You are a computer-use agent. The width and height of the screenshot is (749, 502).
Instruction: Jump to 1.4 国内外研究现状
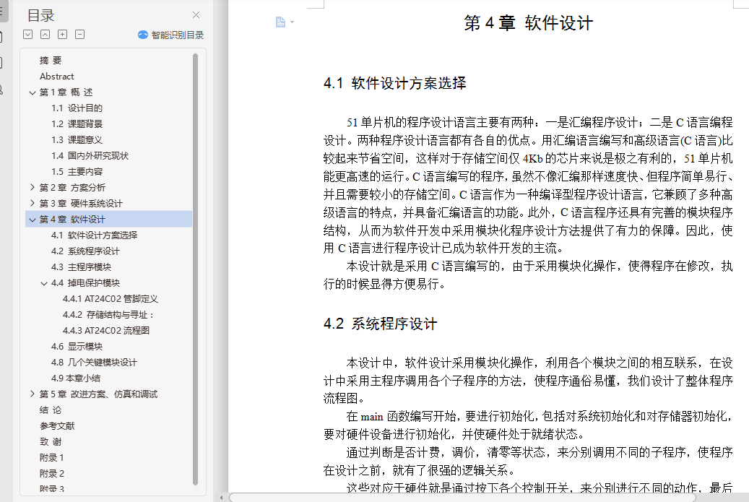click(x=90, y=156)
